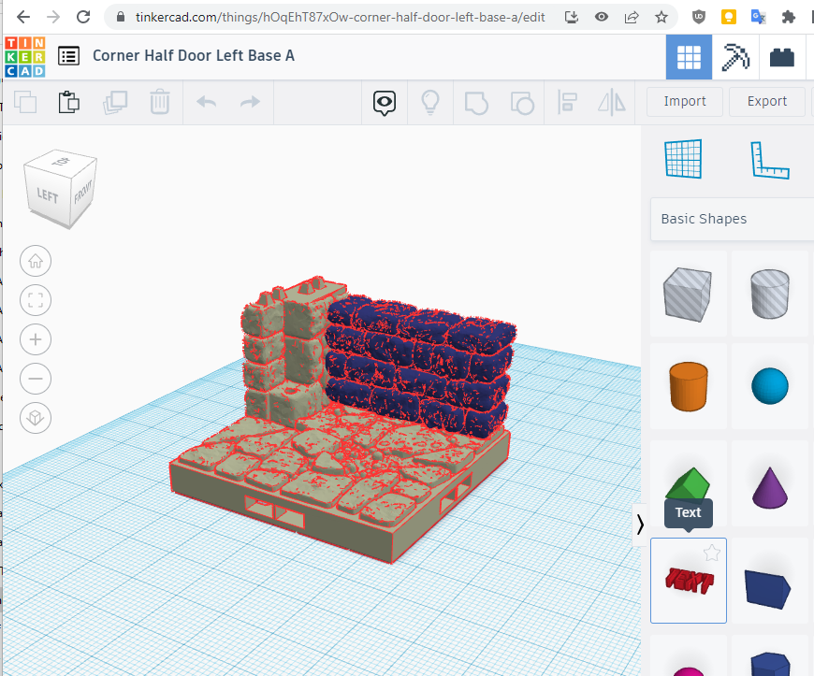Bookmark page with star icon
814x676 pixels.
tap(661, 17)
